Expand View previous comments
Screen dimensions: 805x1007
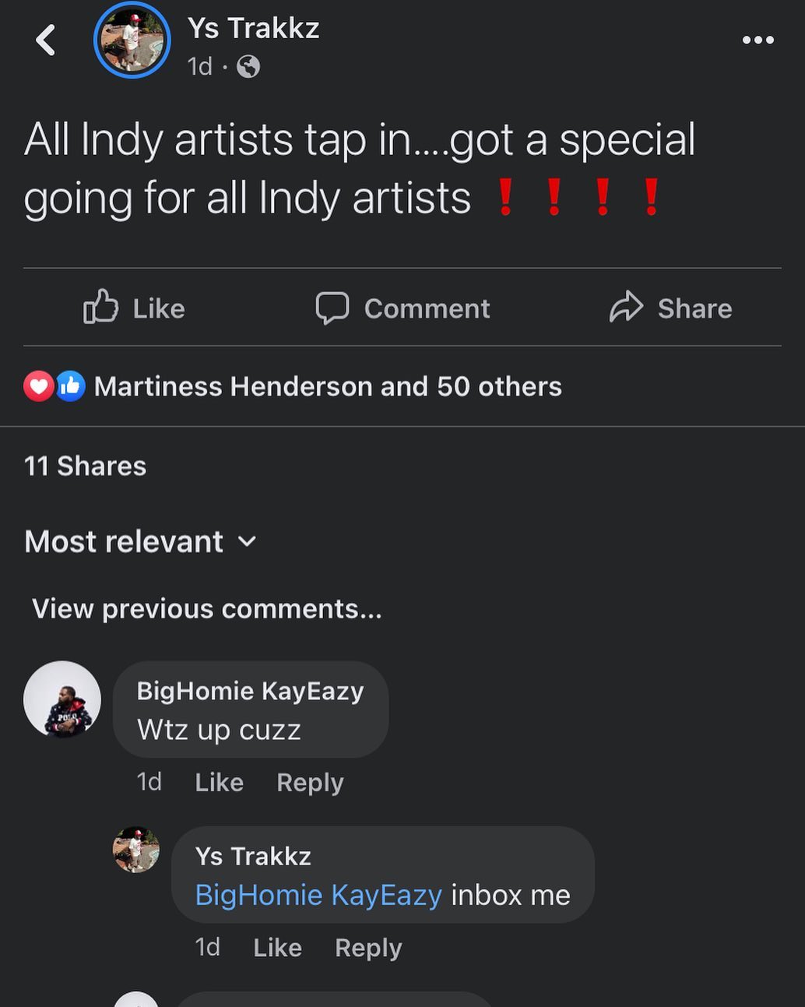click(207, 608)
